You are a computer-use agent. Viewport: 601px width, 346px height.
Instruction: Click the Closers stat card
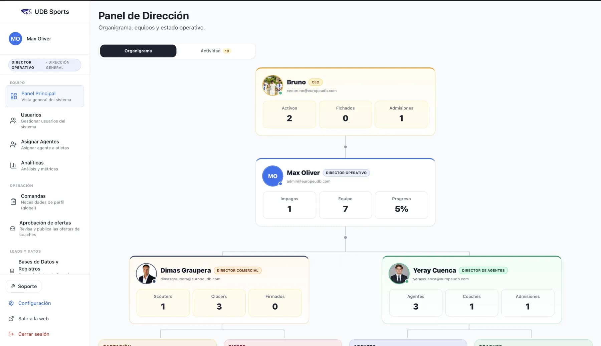219,303
